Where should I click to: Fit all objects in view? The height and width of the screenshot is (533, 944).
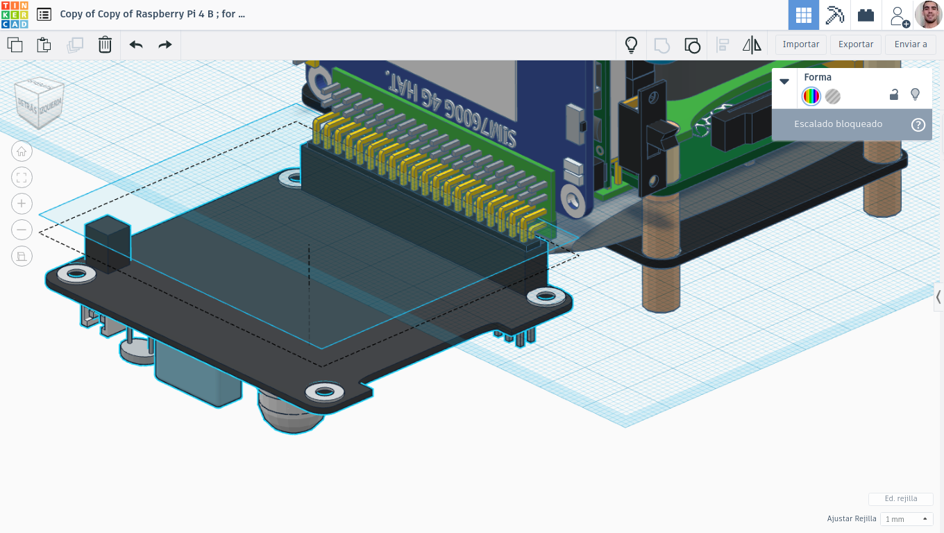tap(22, 177)
